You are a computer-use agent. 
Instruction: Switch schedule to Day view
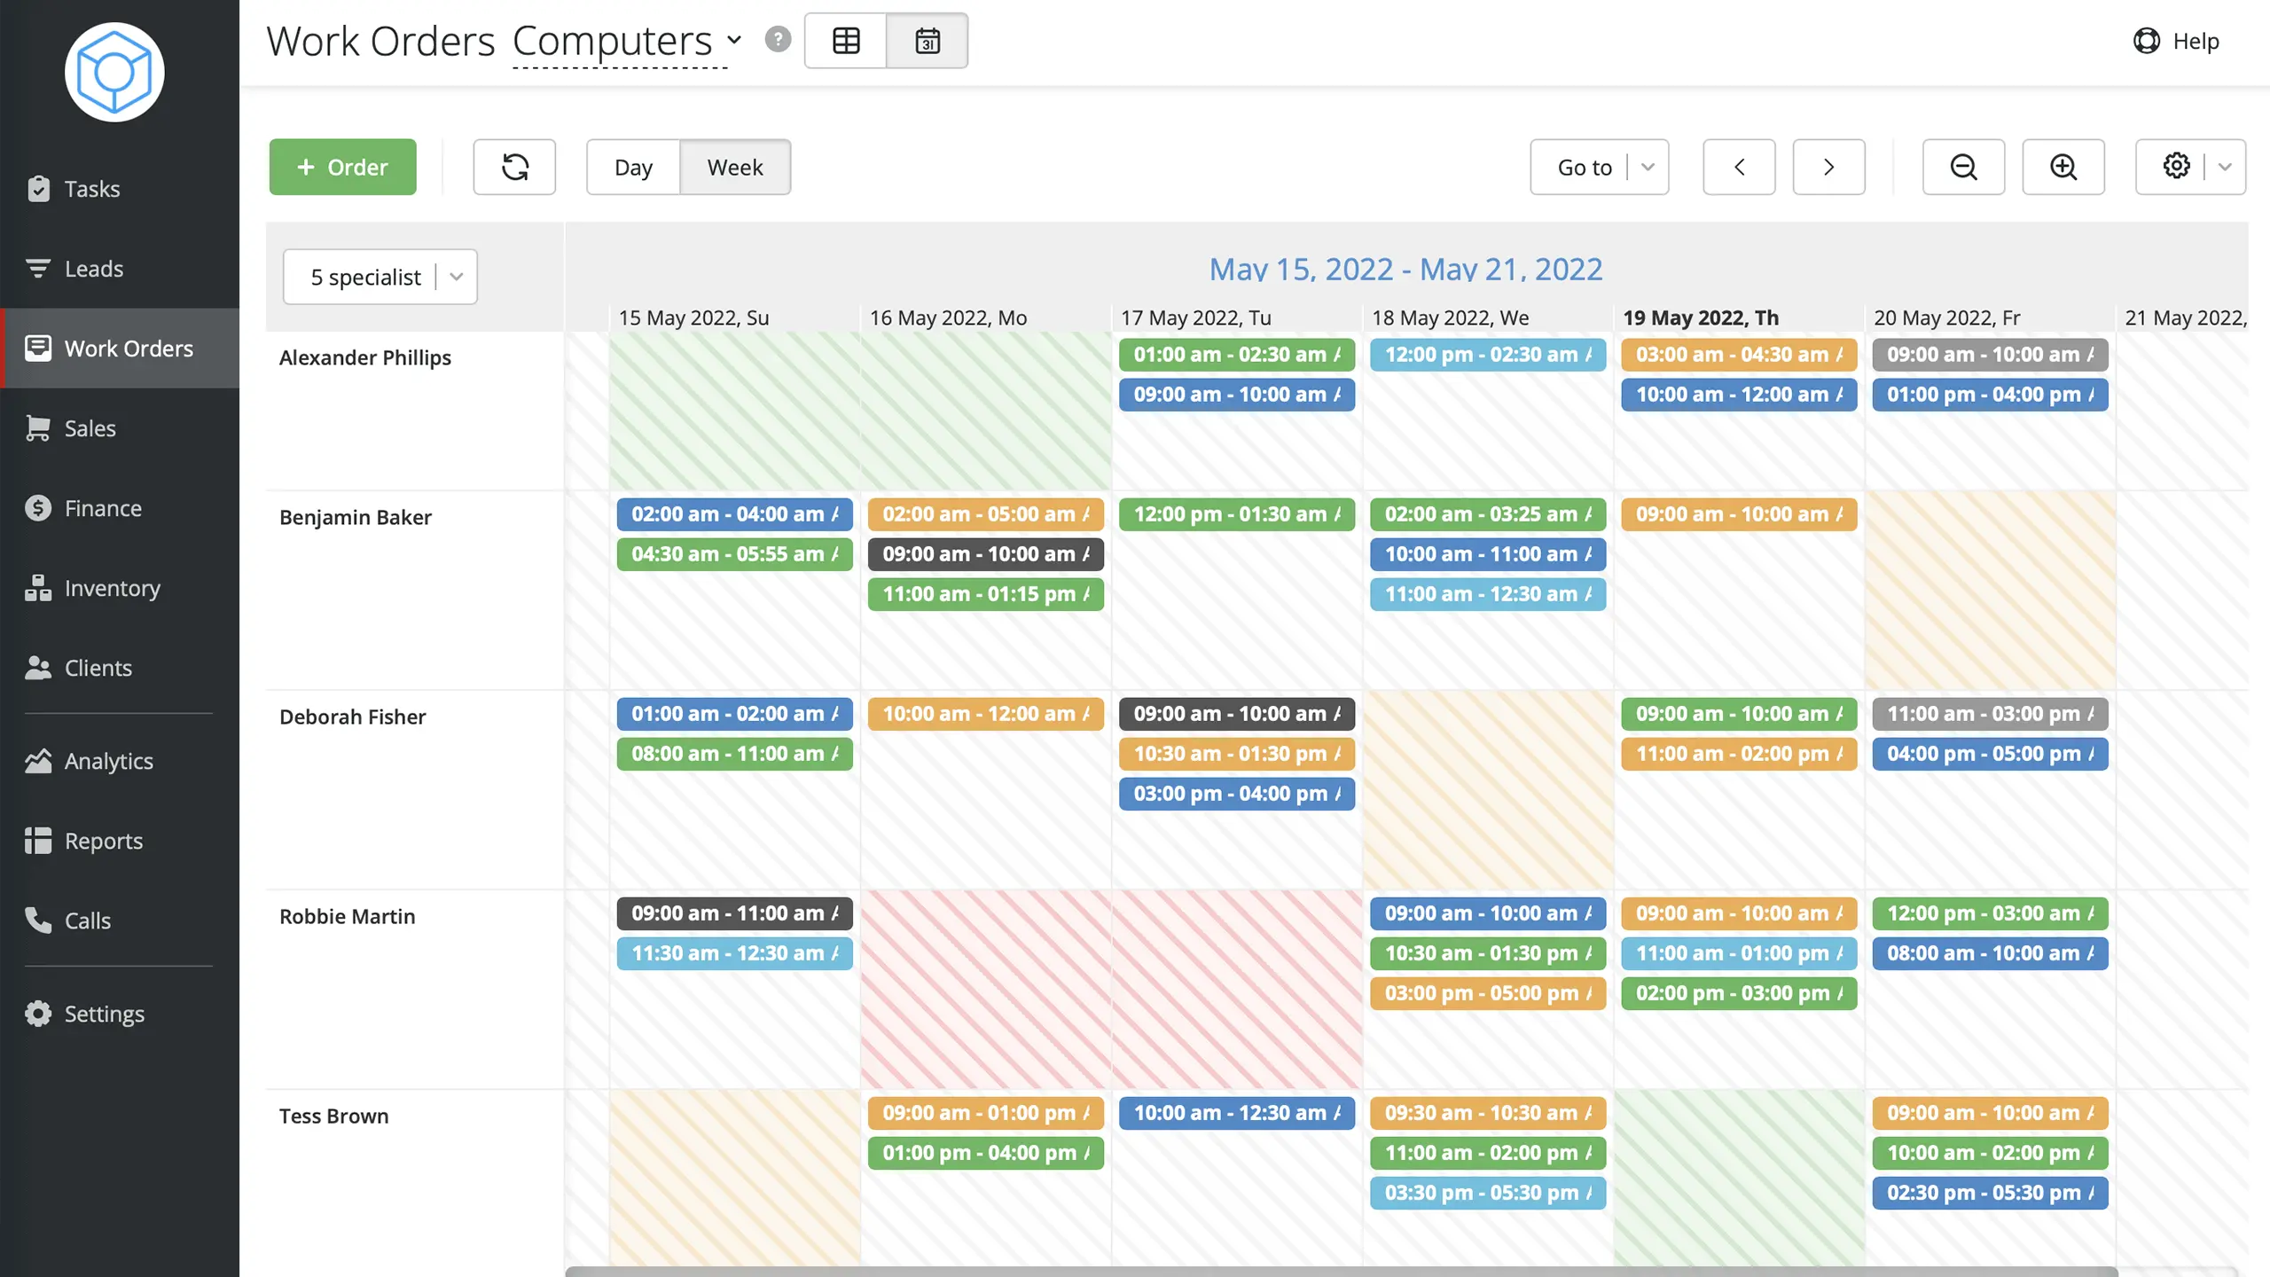[633, 167]
